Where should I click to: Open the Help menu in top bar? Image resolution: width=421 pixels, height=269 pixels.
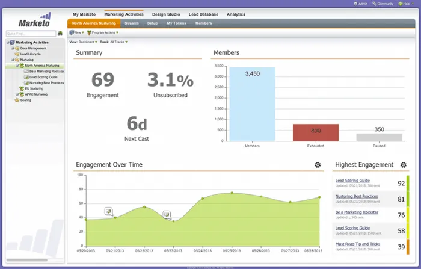pos(407,4)
